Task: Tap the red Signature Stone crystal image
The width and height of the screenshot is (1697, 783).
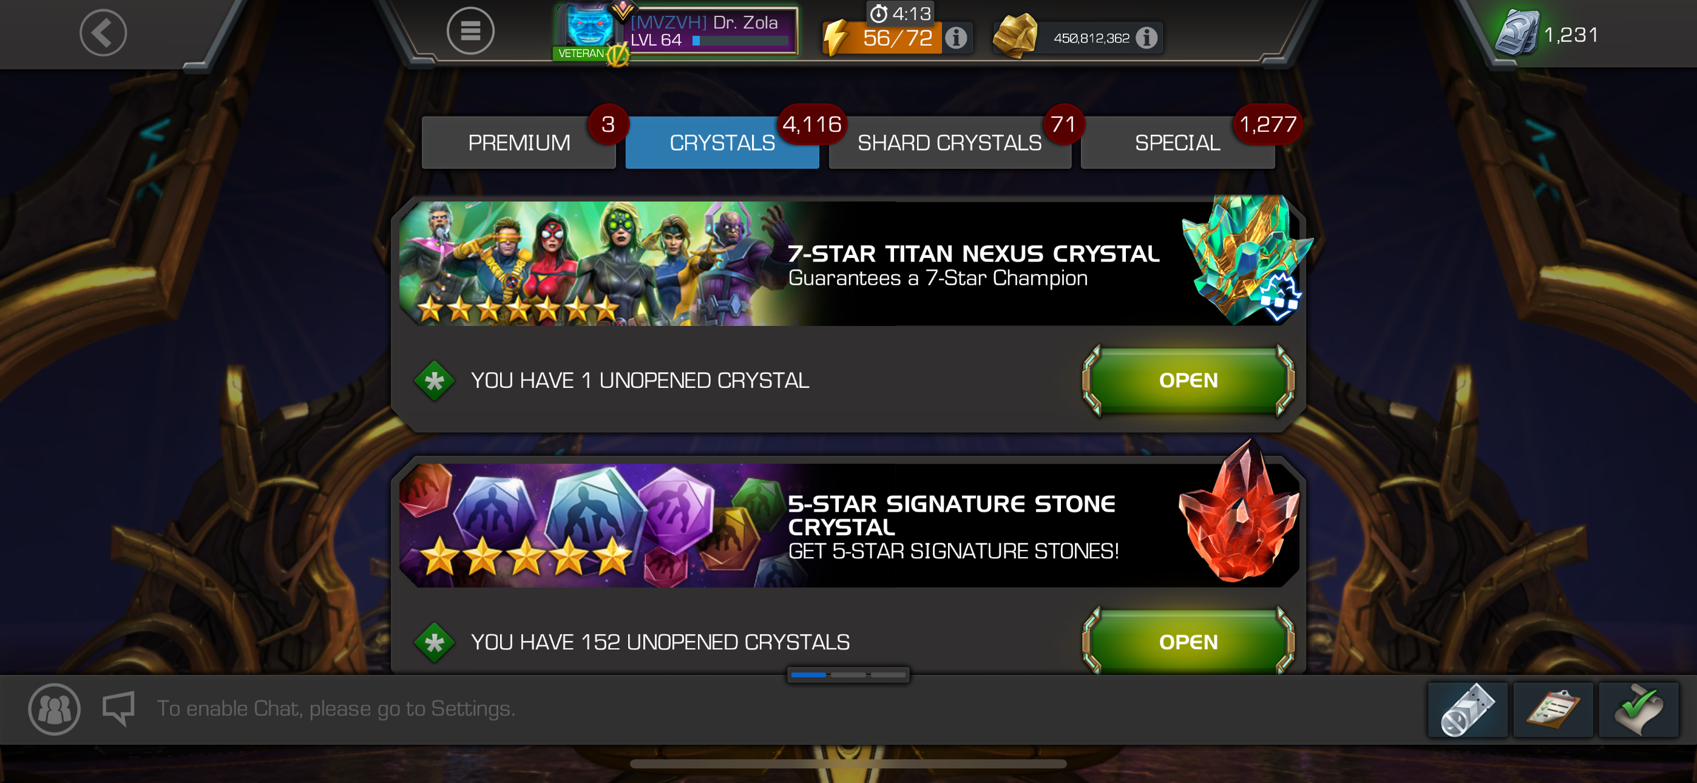Action: (x=1239, y=514)
